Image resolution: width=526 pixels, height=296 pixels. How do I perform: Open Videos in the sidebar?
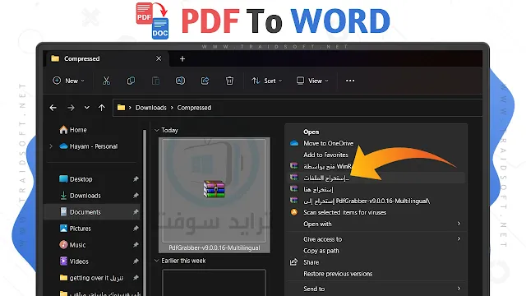click(x=74, y=261)
